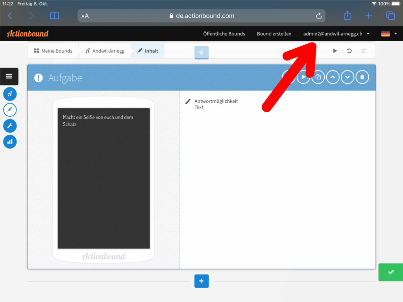
Task: Delete the Aufgabe element with trash icon
Action: click(362, 77)
